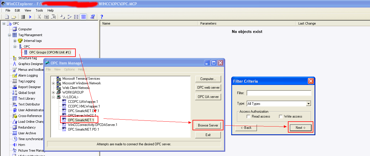Open Structure tag in the tree
This screenshot has width=370, height=156.
pyautogui.click(x=27, y=58)
